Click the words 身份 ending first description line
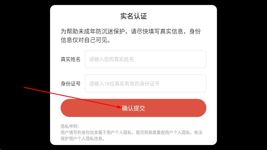The height and width of the screenshot is (150, 267). coord(195,31)
